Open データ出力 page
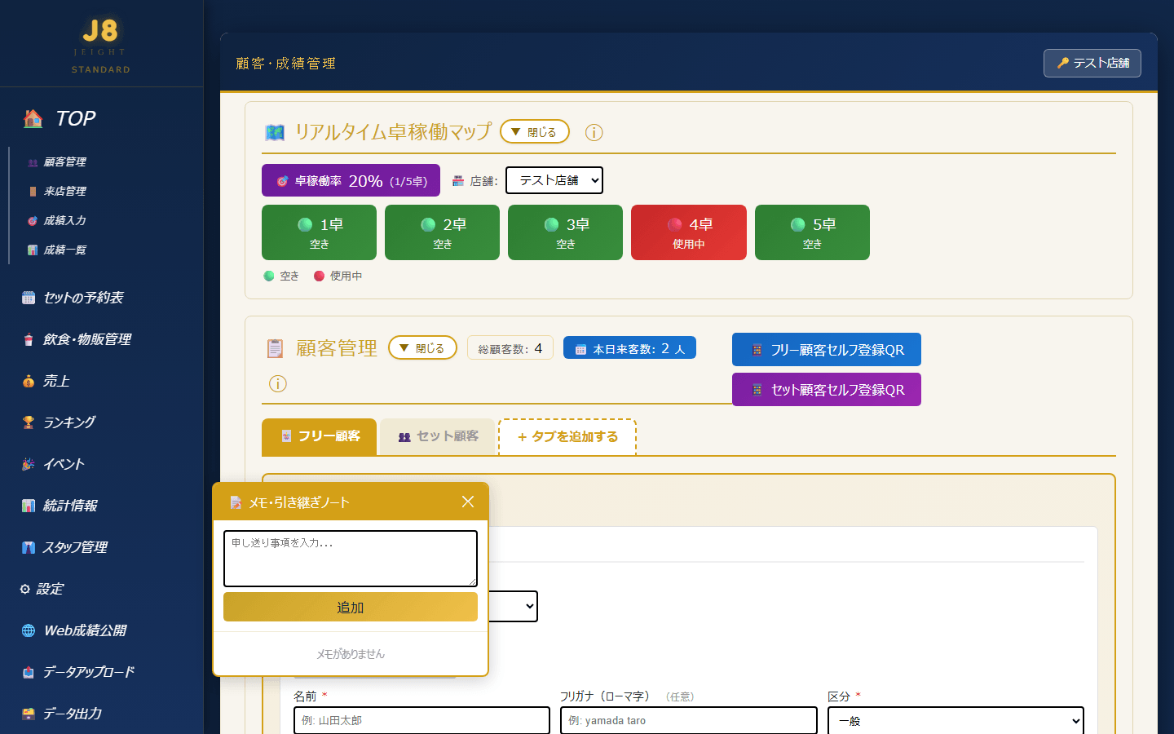Screen dimensions: 1174x734 (62, 714)
